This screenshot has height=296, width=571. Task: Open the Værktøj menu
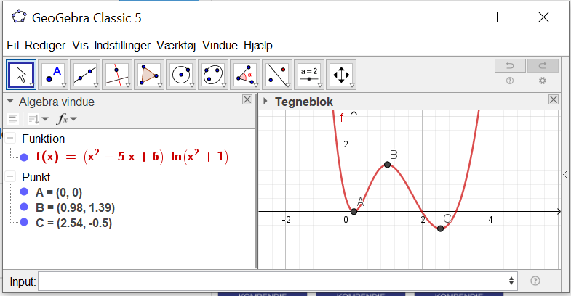click(176, 46)
